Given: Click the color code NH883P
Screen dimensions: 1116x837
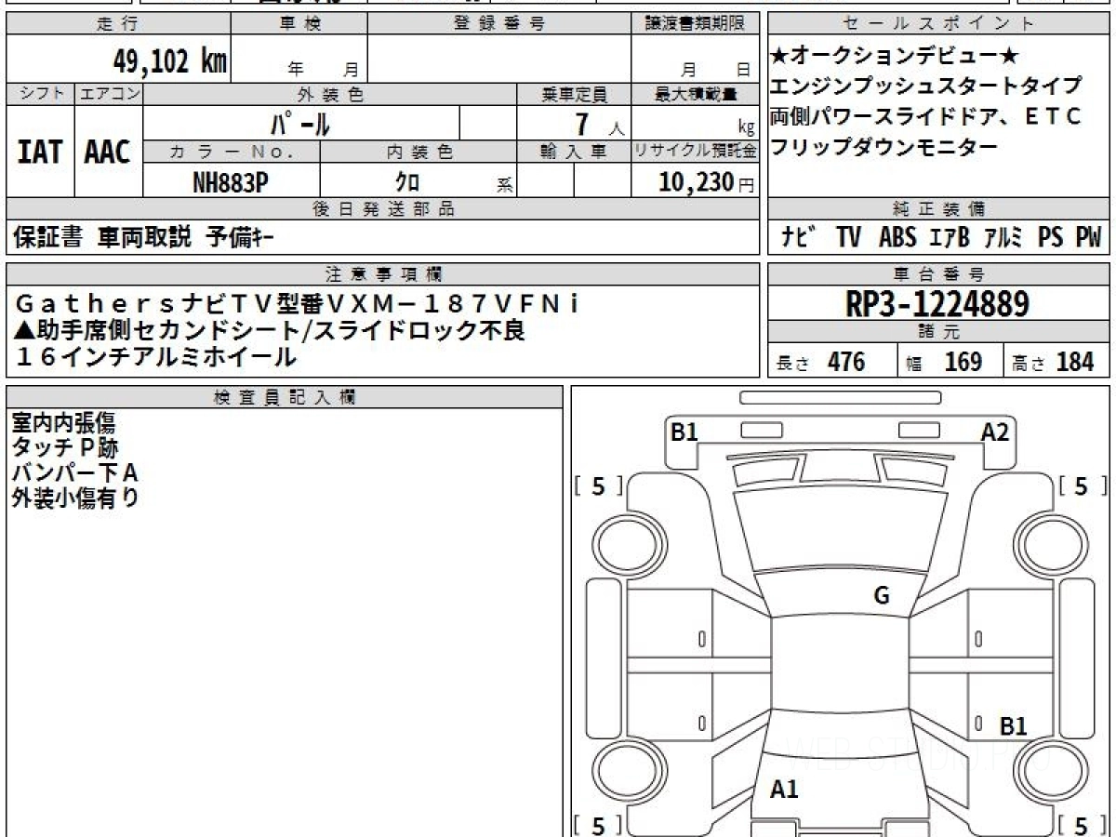Looking at the screenshot, I should (231, 182).
